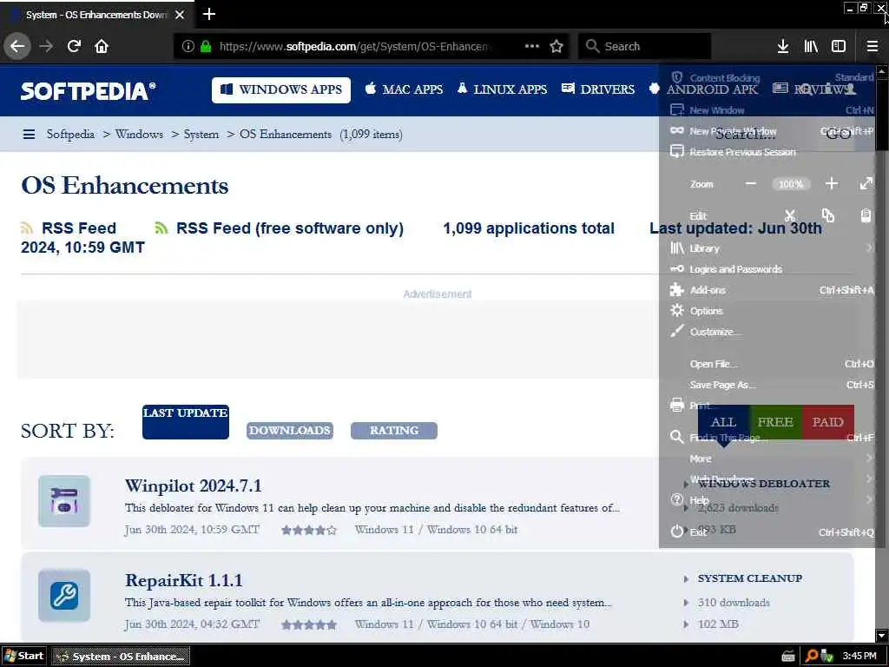Sort list by Last Update
This screenshot has width=889, height=667.
[186, 422]
